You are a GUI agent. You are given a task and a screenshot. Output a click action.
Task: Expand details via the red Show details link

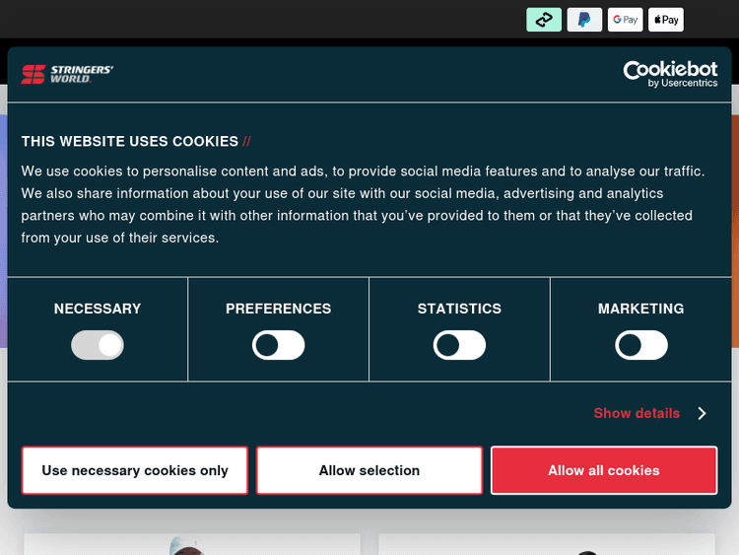pyautogui.click(x=637, y=413)
